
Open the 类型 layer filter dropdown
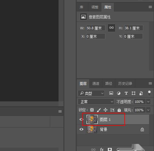point(91,93)
